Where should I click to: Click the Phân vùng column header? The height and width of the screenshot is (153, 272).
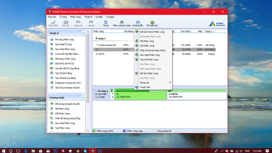(108, 31)
